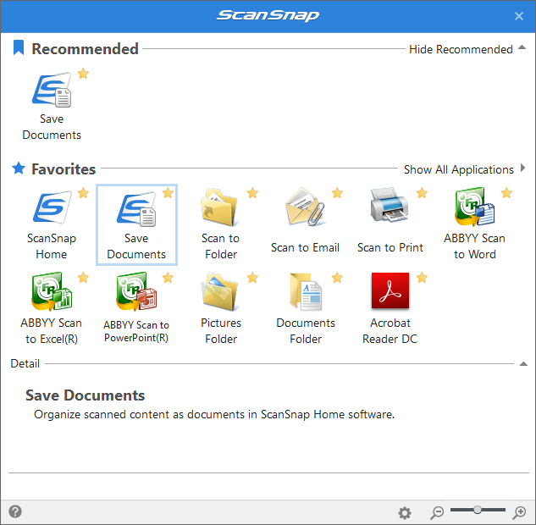Close the ScanSnap window
Viewport: 536px width, 525px height.
click(x=519, y=16)
